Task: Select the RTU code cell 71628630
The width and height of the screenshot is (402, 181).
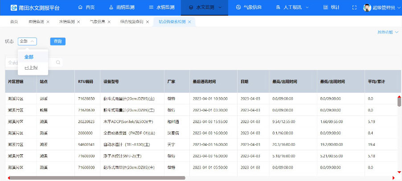Action: point(86,110)
